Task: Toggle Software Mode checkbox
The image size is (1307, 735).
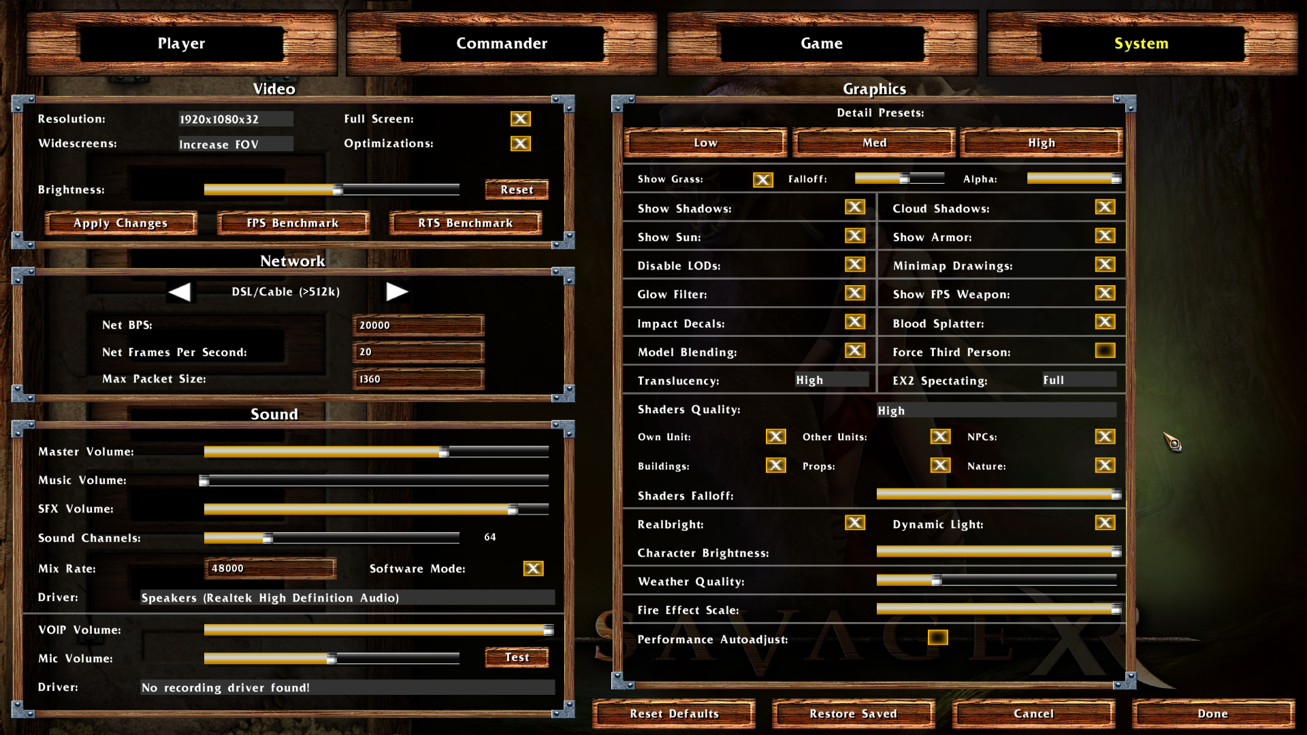Action: (533, 568)
